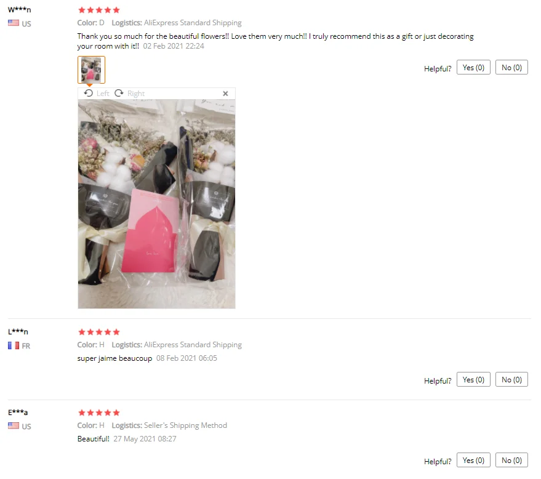Rotate the review photo left

96,93
